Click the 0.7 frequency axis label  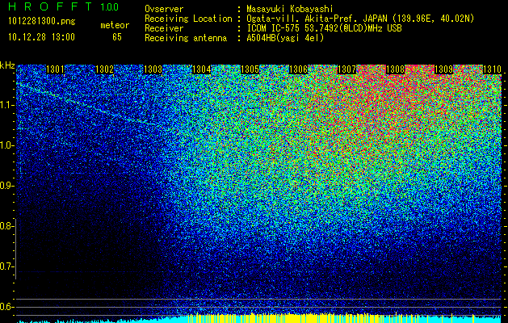pyautogui.click(x=6, y=266)
